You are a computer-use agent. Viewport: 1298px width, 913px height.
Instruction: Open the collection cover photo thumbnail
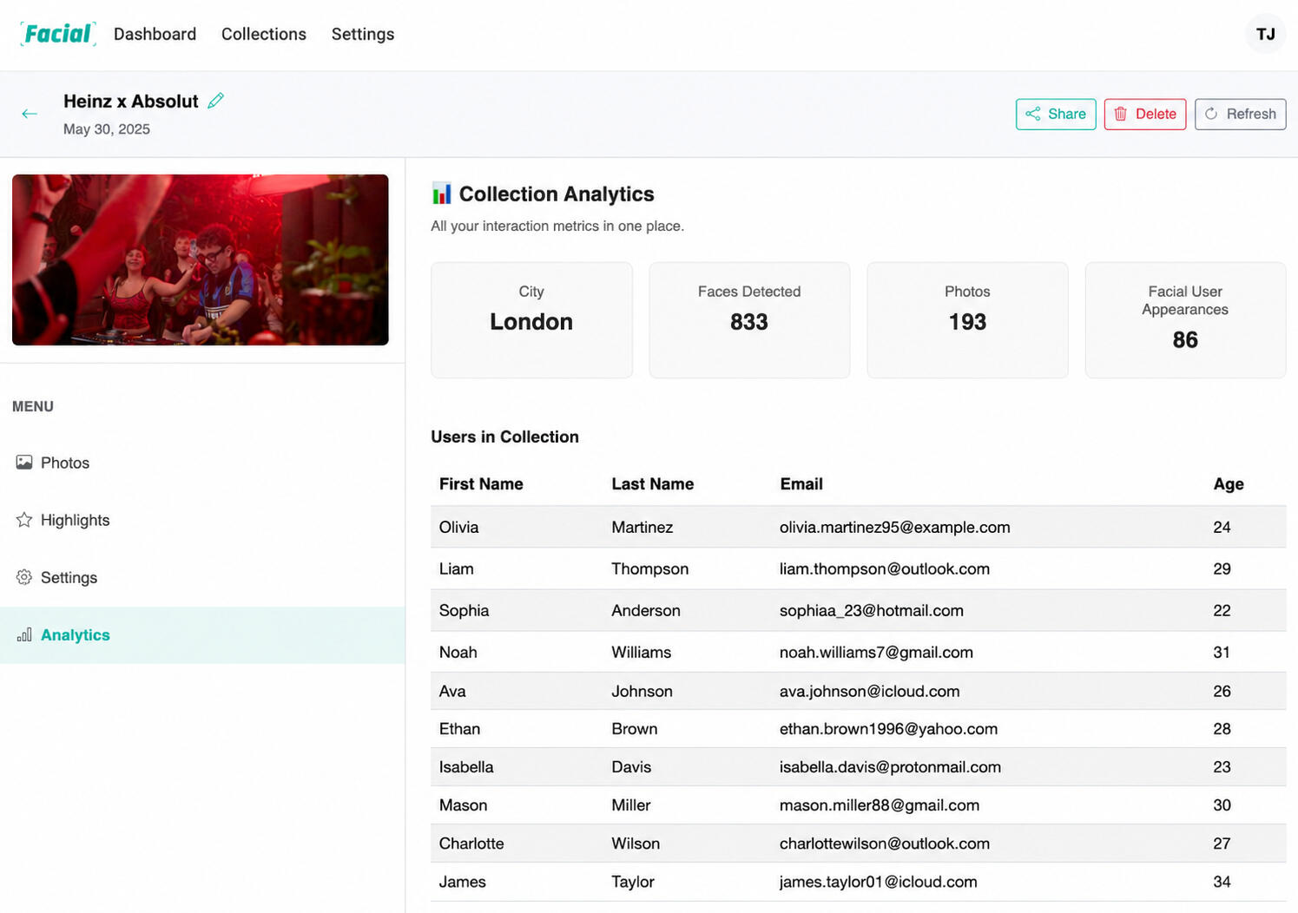click(201, 259)
